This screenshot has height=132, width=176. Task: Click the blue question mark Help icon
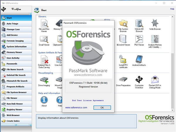(59, 100)
